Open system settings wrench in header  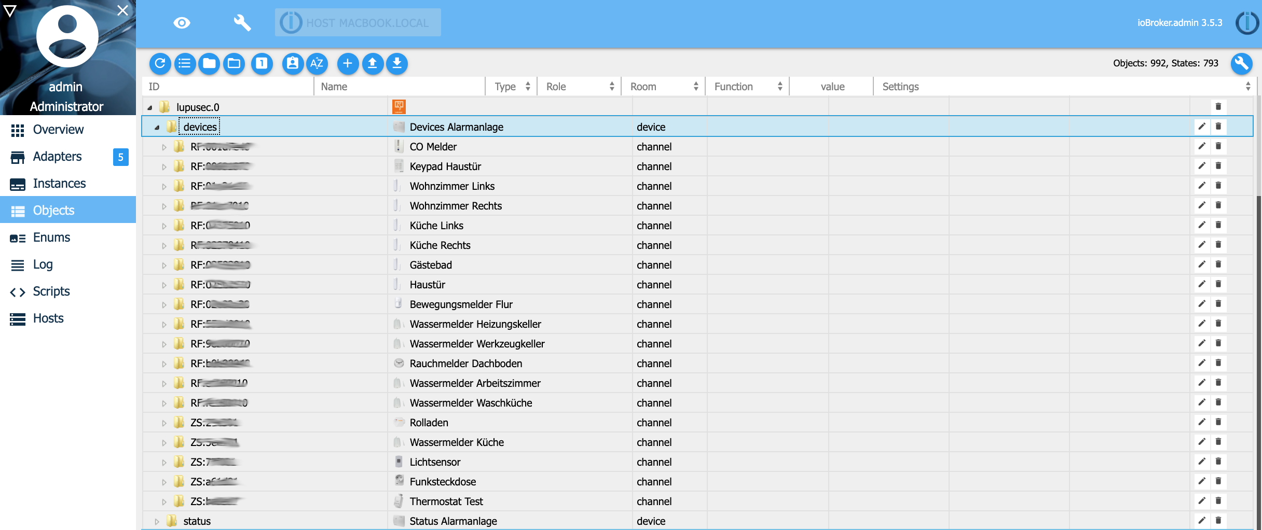pyautogui.click(x=242, y=23)
